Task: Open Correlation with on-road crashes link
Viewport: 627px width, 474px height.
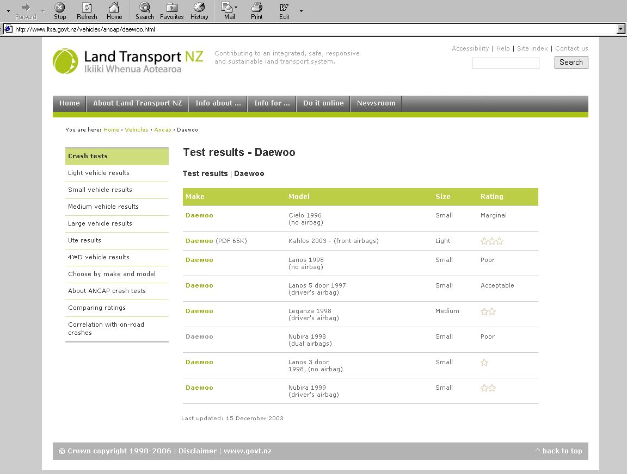Action: (106, 329)
